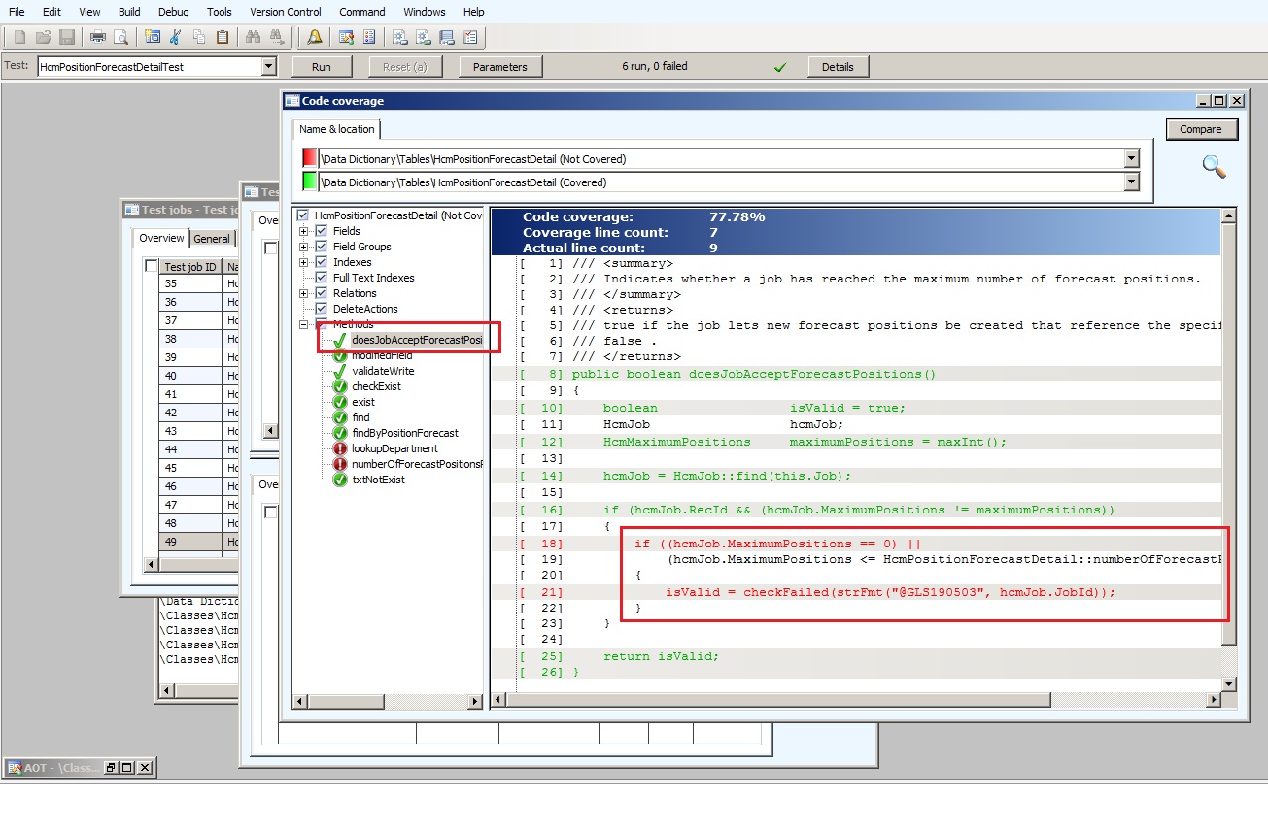Viewport: 1268px width, 828px height.
Task: Click the red icon beside lookupDepartment
Action: pos(340,448)
